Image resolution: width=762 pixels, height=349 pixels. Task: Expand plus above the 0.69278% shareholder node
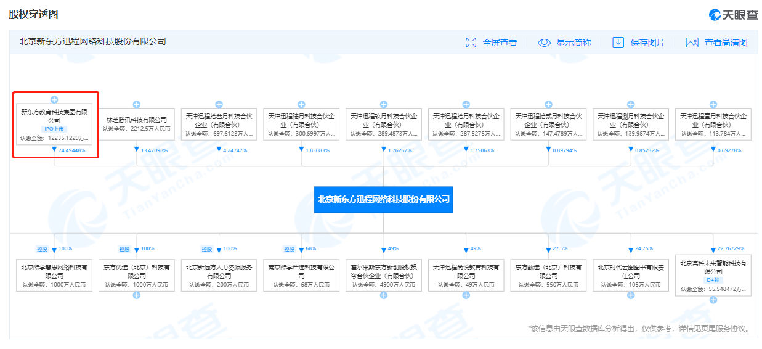pyautogui.click(x=713, y=104)
